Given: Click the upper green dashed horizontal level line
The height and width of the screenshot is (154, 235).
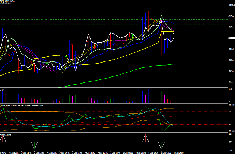Looking at the screenshot, I should (x=114, y=20).
